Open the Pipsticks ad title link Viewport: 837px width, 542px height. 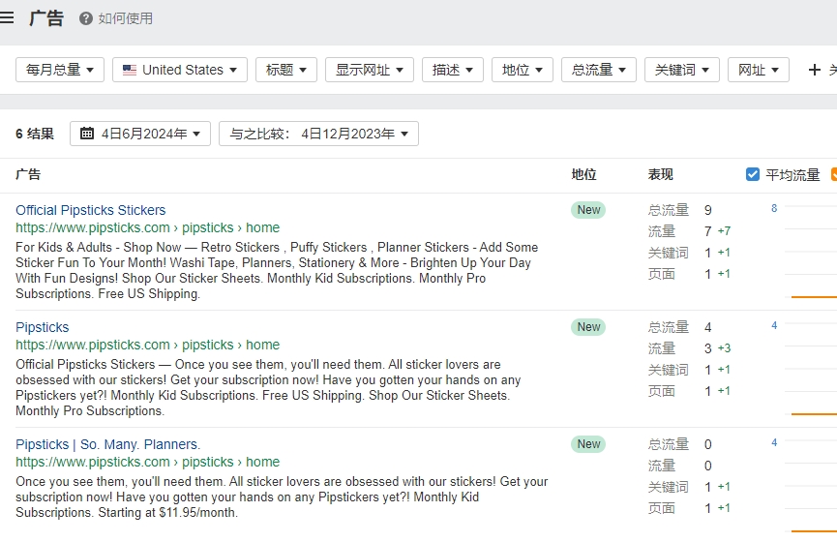click(x=43, y=327)
